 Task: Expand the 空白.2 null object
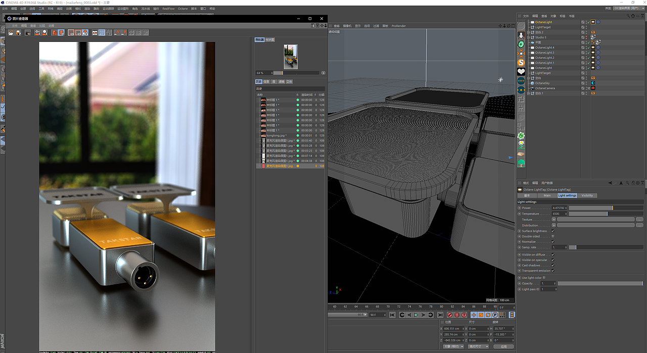[528, 32]
